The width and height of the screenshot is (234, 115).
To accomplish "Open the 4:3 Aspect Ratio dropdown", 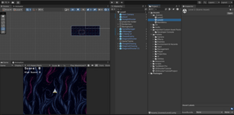I will click(x=39, y=65).
